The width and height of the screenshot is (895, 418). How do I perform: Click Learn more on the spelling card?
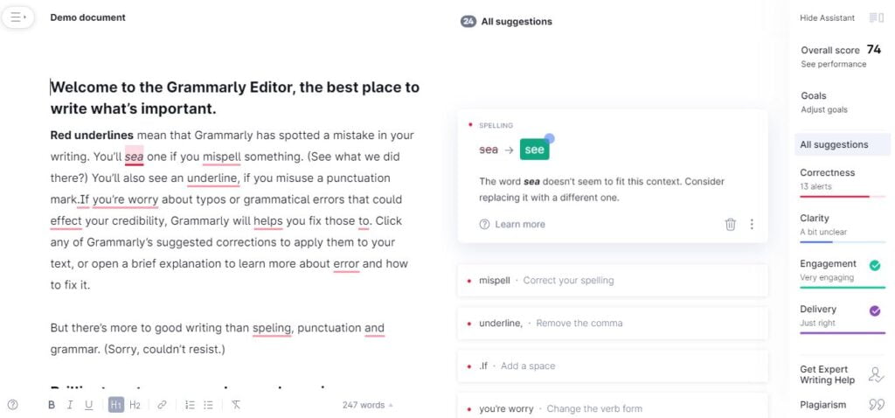click(x=512, y=225)
